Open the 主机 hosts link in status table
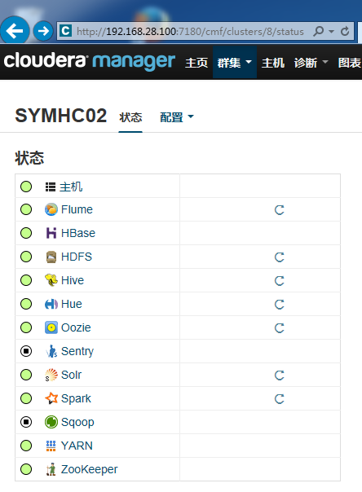 [x=71, y=187]
